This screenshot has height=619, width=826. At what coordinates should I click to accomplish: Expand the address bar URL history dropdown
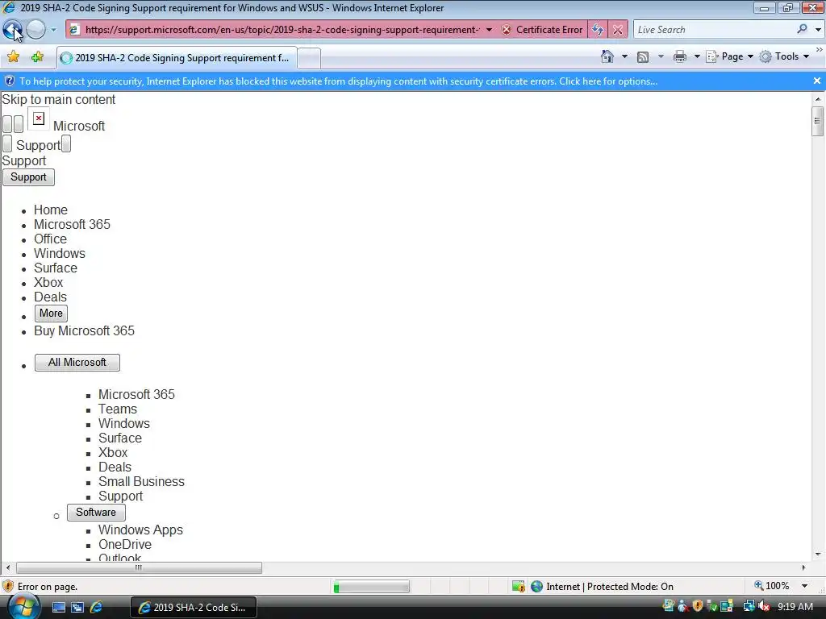[x=490, y=30]
